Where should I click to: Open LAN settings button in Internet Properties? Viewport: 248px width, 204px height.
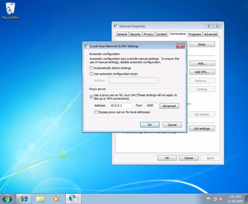[x=202, y=129]
